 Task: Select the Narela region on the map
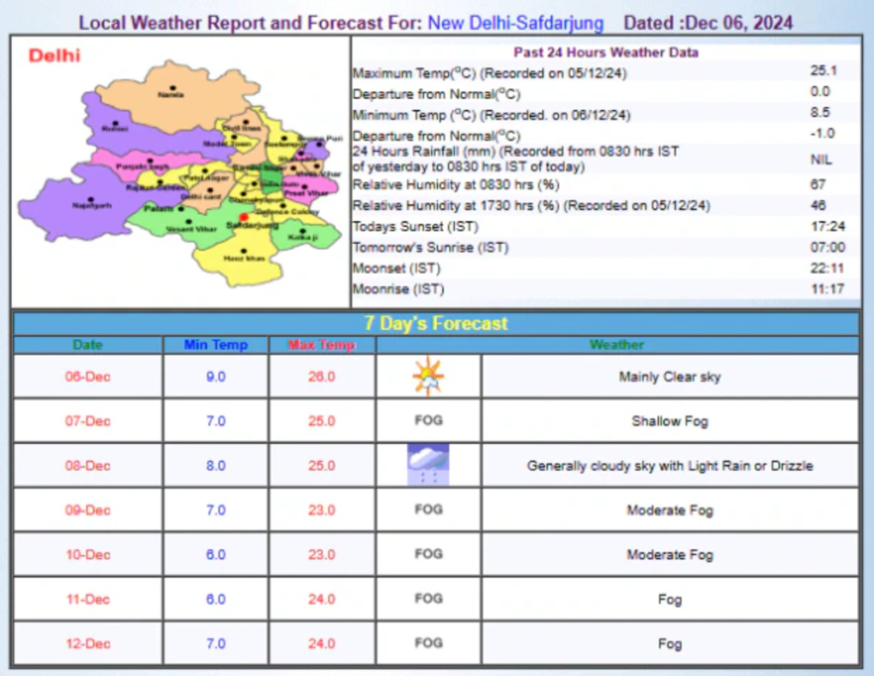point(176,95)
